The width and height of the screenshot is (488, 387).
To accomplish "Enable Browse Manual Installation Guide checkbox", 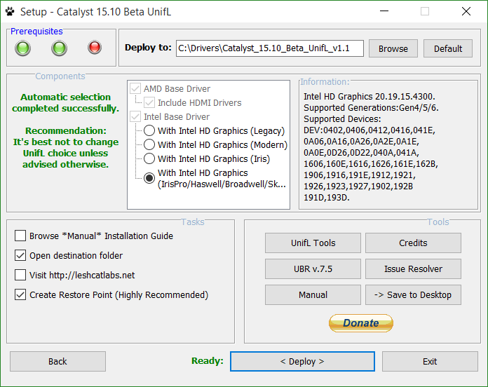I will [x=20, y=236].
